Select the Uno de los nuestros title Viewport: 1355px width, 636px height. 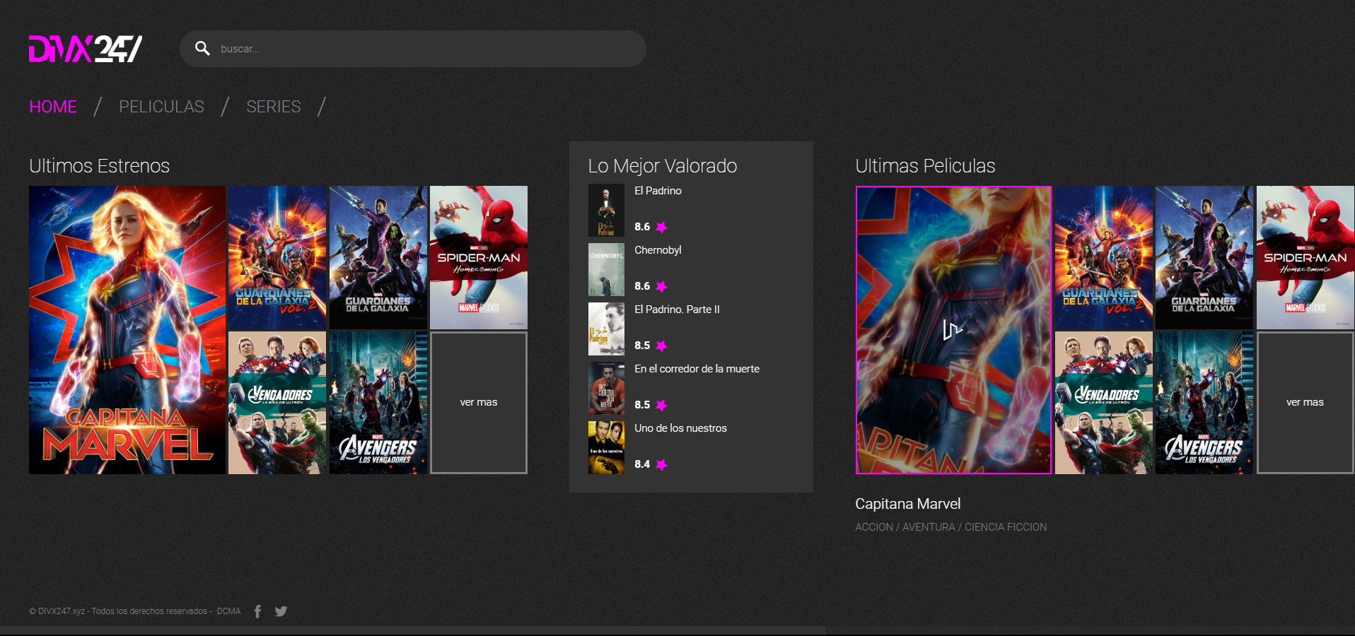point(680,428)
